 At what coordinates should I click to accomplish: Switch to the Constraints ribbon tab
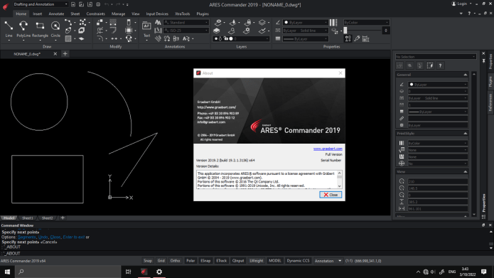[x=95, y=14]
